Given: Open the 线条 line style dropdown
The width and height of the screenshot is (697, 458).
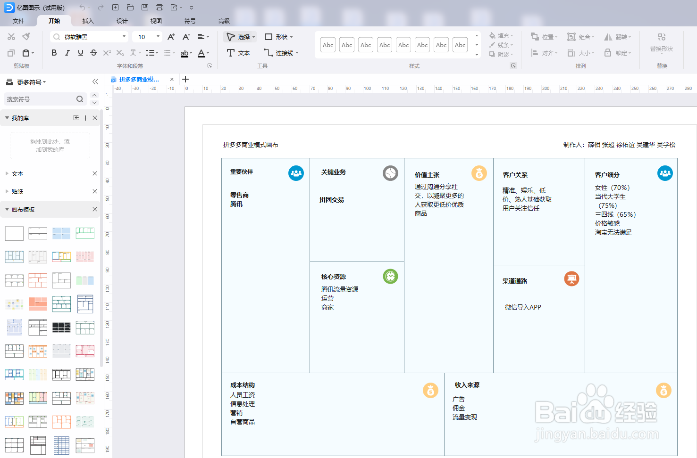Looking at the screenshot, I should point(501,45).
